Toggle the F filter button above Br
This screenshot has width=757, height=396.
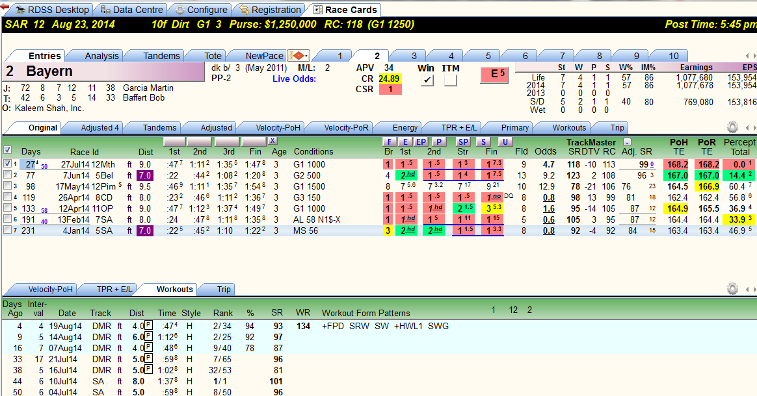(389, 142)
